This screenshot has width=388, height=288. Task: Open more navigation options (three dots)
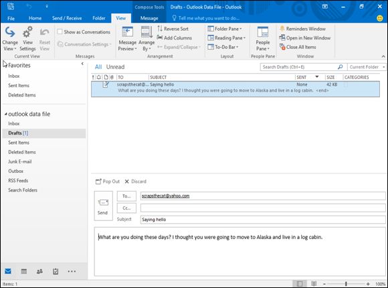(x=72, y=271)
